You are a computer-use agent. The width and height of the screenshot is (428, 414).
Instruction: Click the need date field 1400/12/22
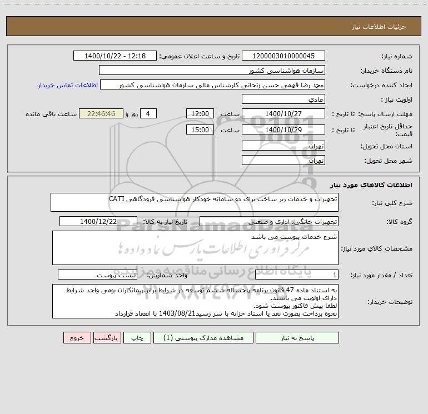coord(98,221)
